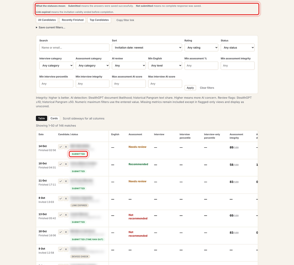
Task: Focus the Name or email search field
Action: click(x=74, y=48)
